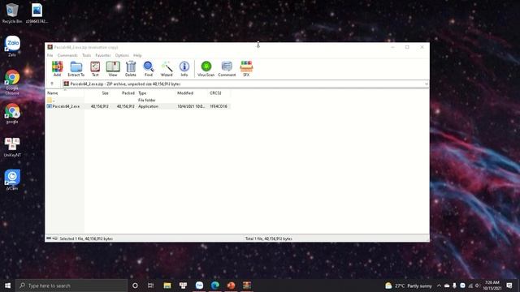Open the Commands menu
520x292 pixels.
tap(67, 55)
